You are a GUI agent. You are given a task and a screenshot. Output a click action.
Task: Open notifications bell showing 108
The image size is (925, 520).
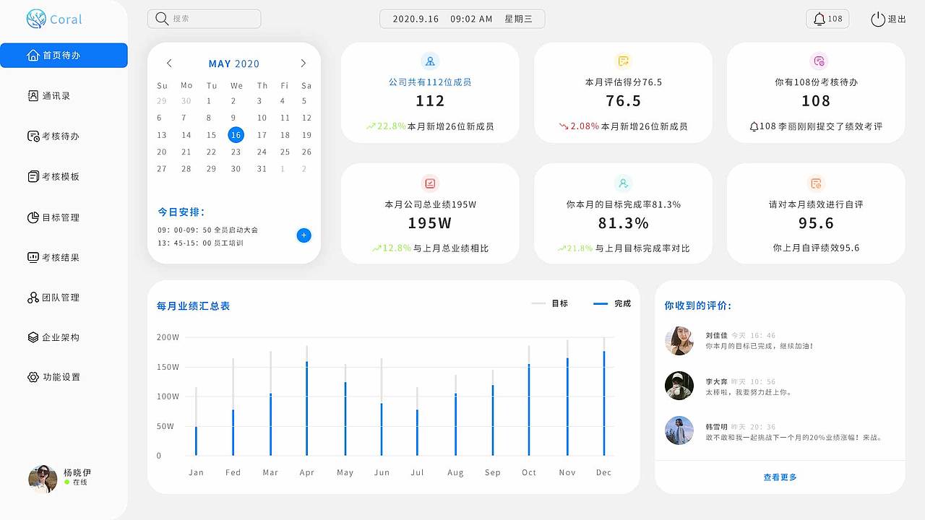tap(827, 19)
